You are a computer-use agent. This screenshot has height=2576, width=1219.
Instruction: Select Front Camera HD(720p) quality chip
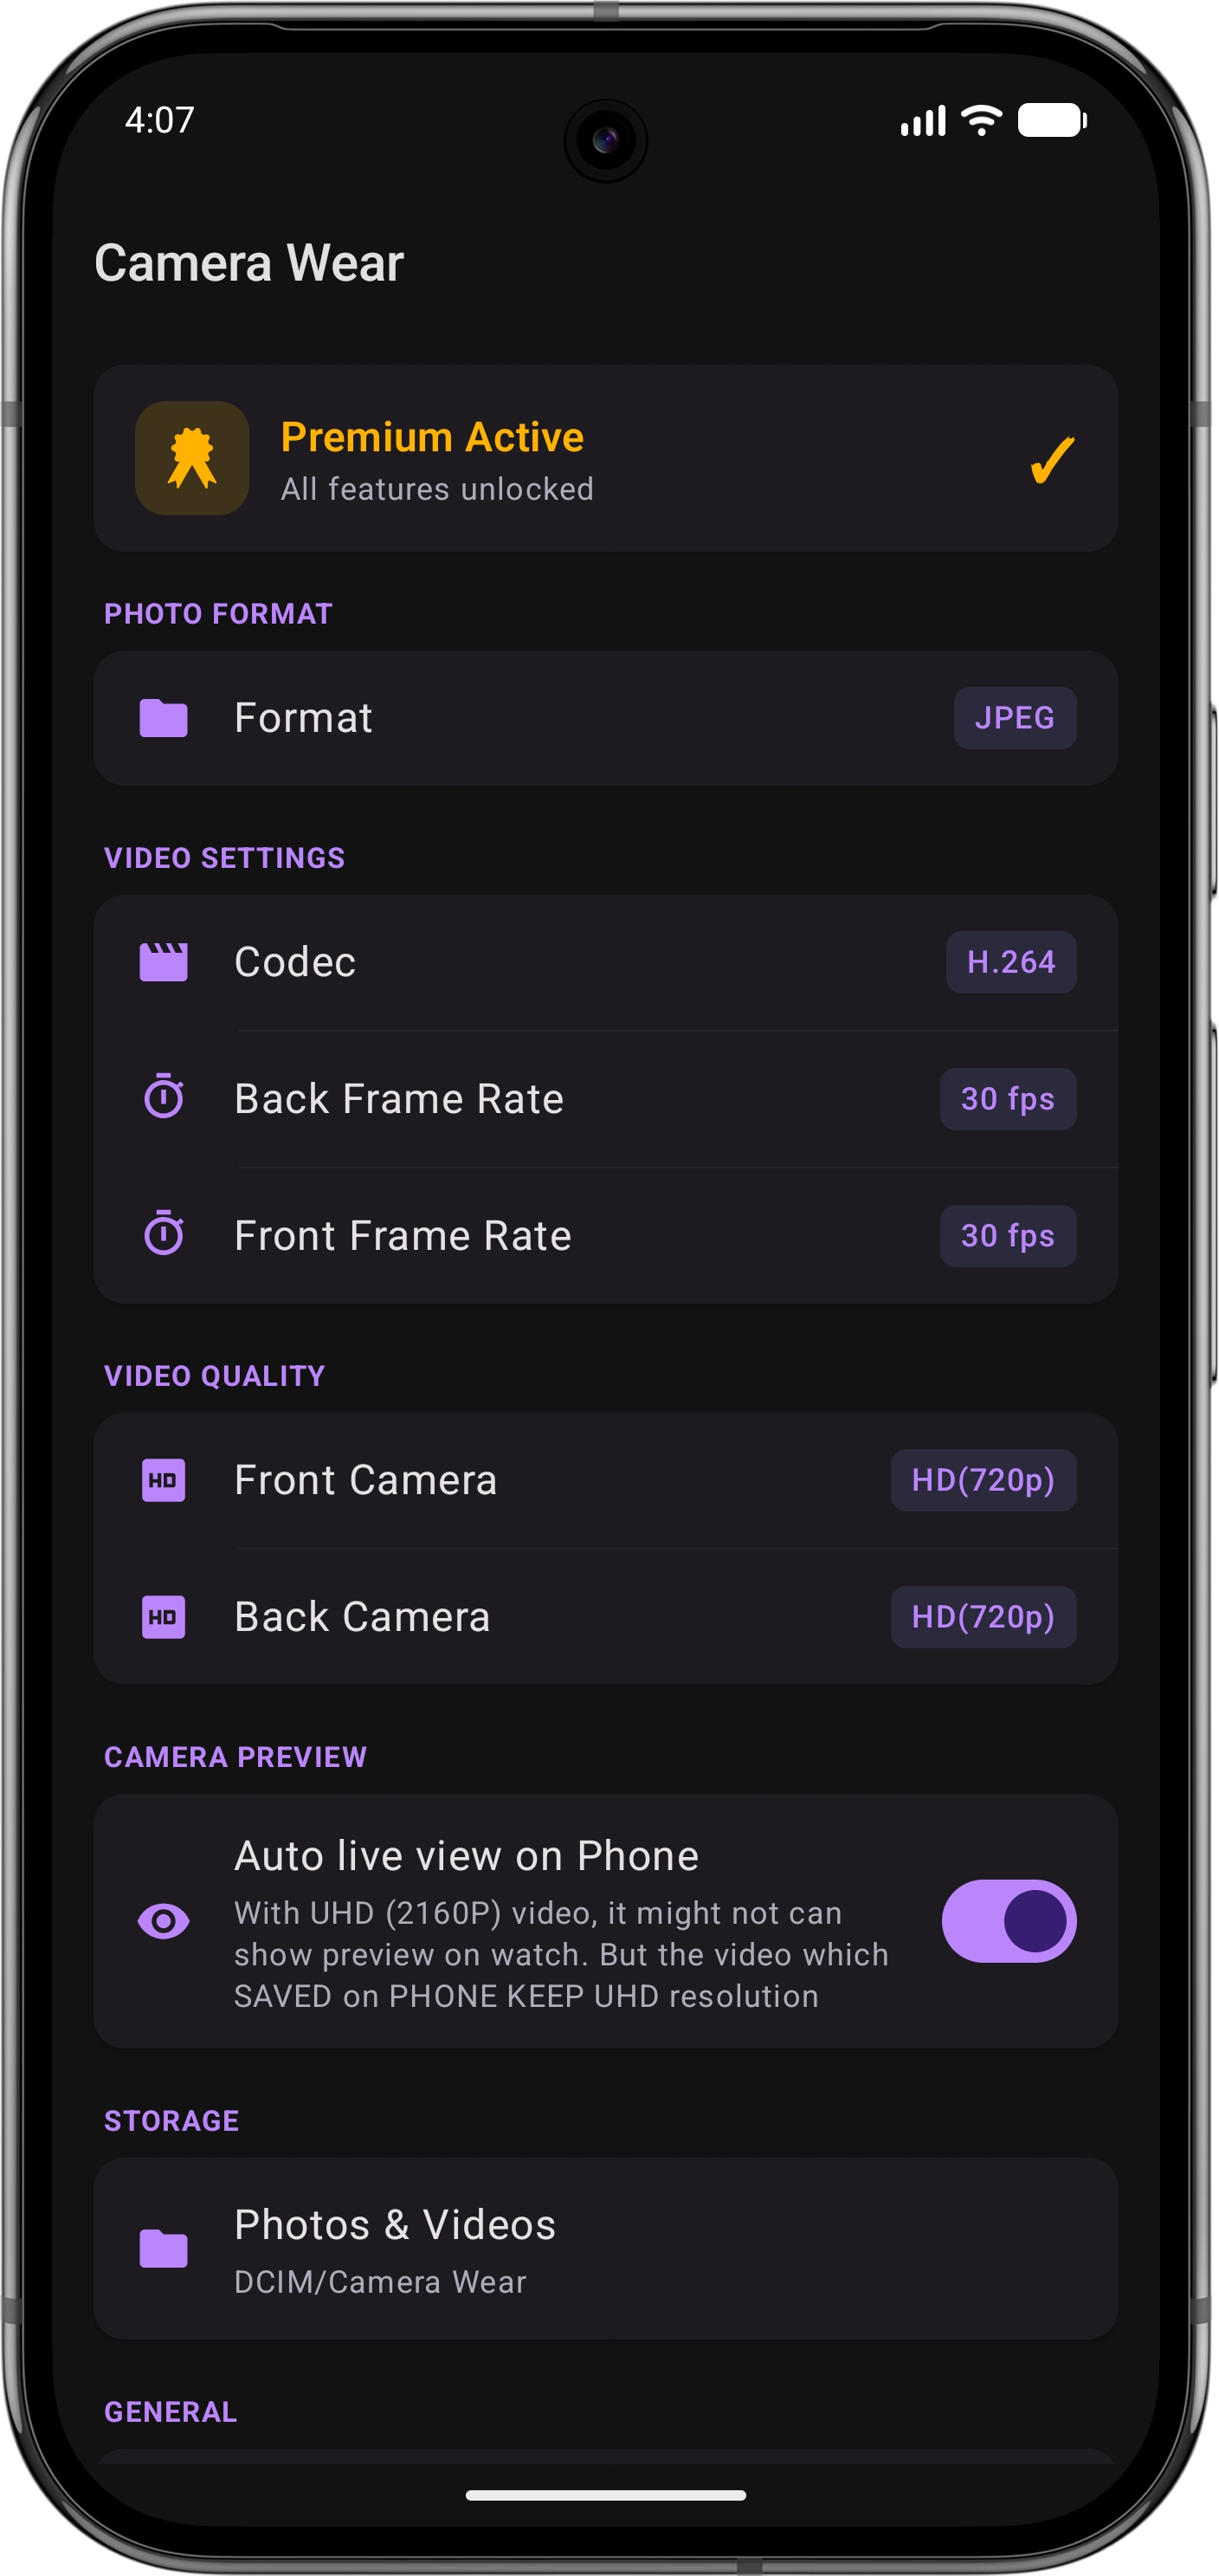coord(984,1480)
